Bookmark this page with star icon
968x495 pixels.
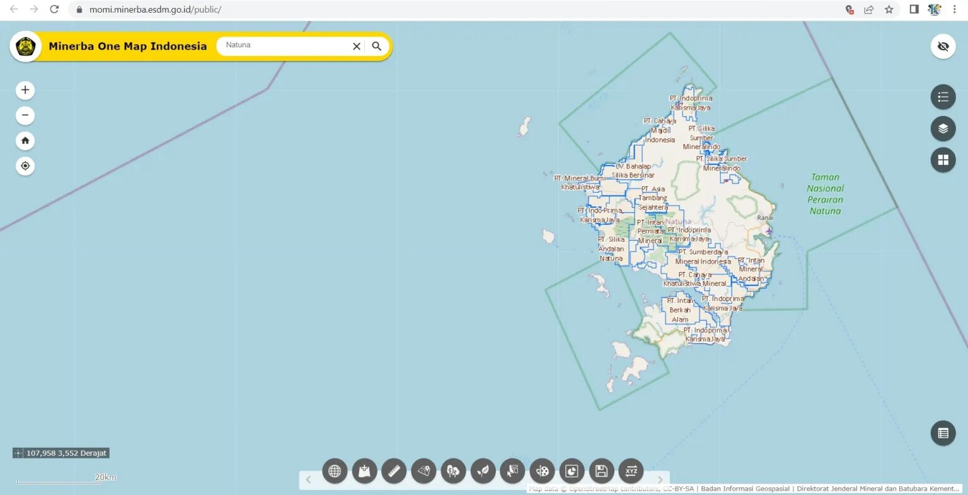(x=889, y=9)
